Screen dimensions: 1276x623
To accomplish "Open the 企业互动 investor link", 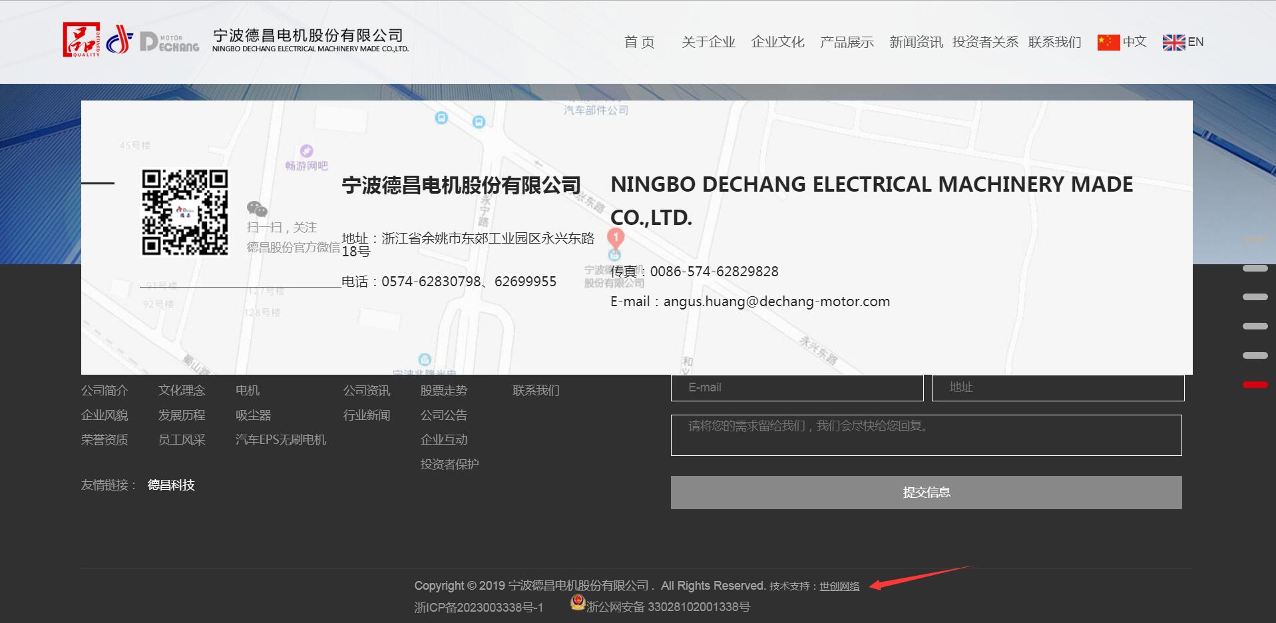I will (x=444, y=440).
